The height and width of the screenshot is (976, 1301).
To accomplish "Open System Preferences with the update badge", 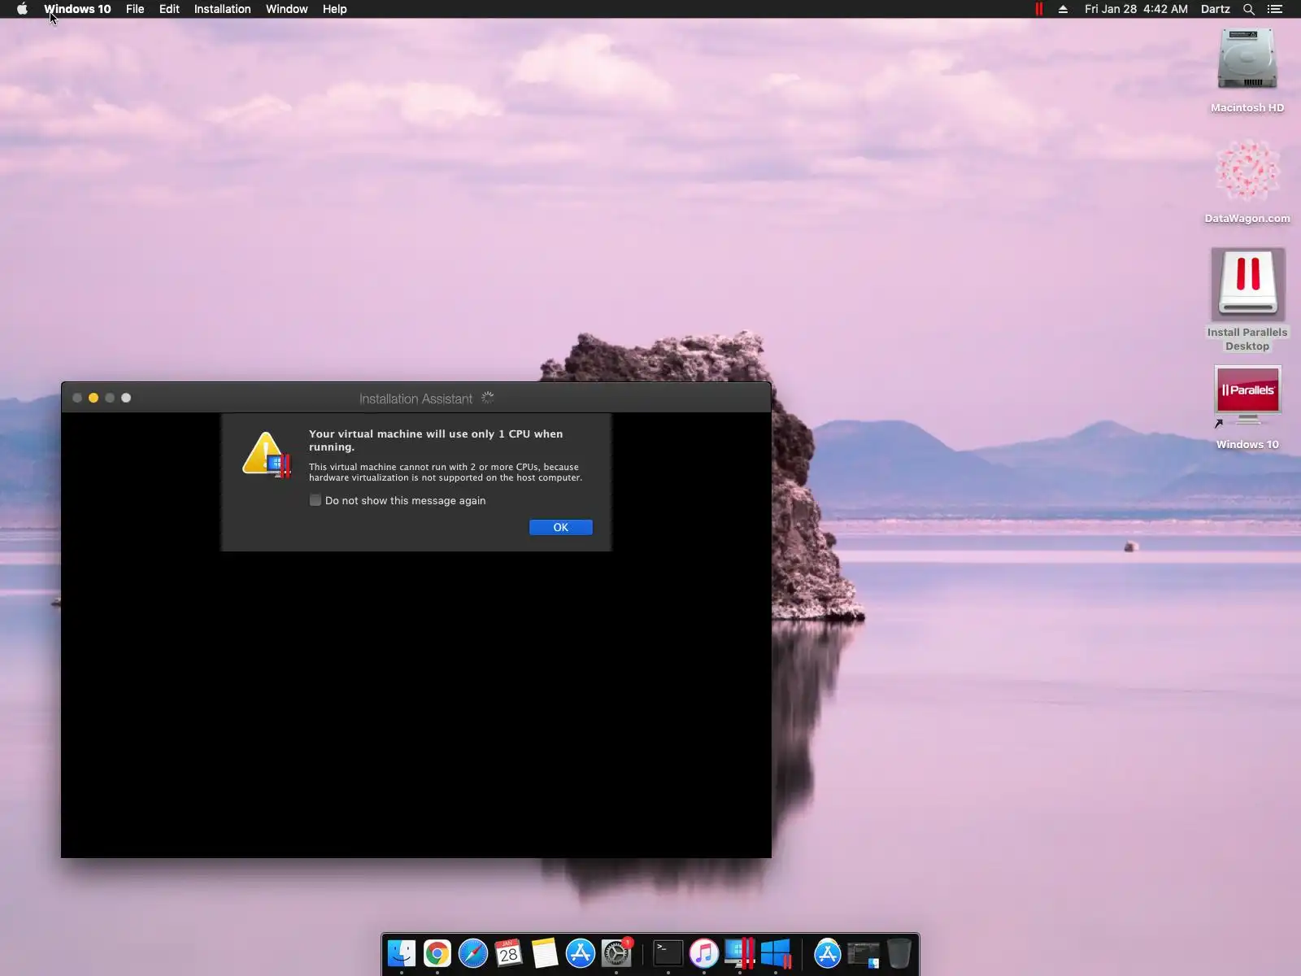I will coord(616,953).
